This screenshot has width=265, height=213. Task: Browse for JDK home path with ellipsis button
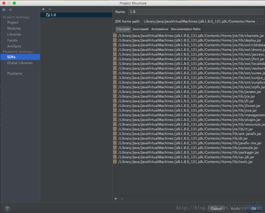point(261,22)
